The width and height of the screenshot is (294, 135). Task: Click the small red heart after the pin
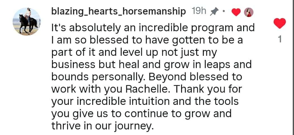(236, 12)
